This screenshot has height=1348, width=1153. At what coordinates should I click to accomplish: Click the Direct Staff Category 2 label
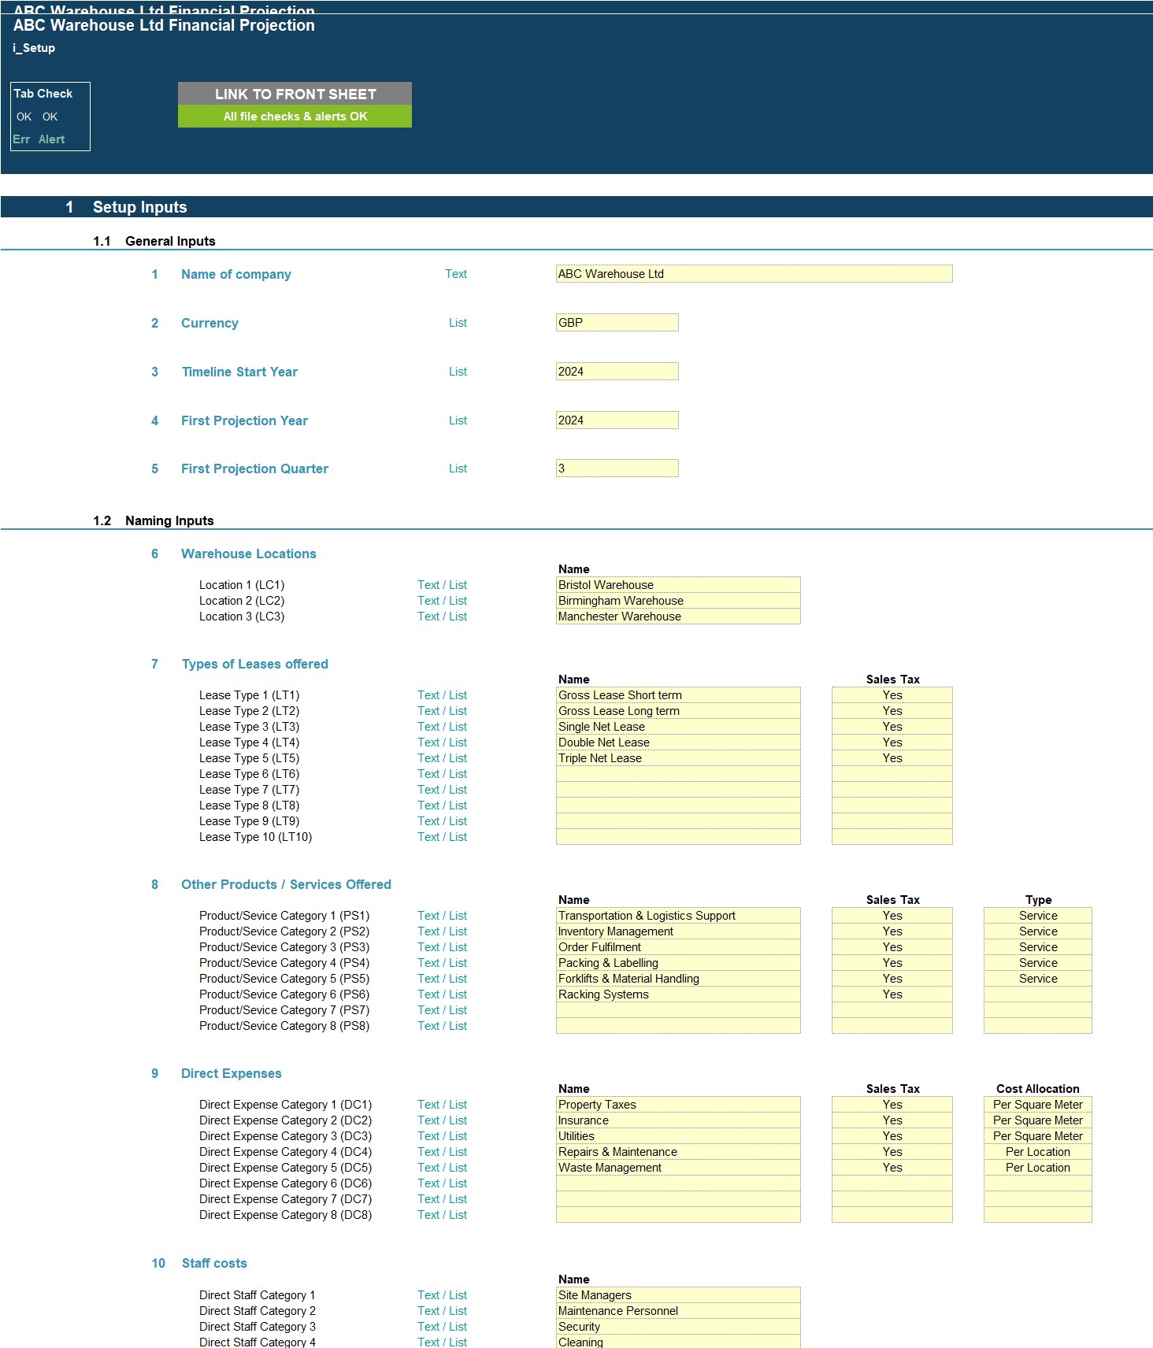[x=258, y=1311]
